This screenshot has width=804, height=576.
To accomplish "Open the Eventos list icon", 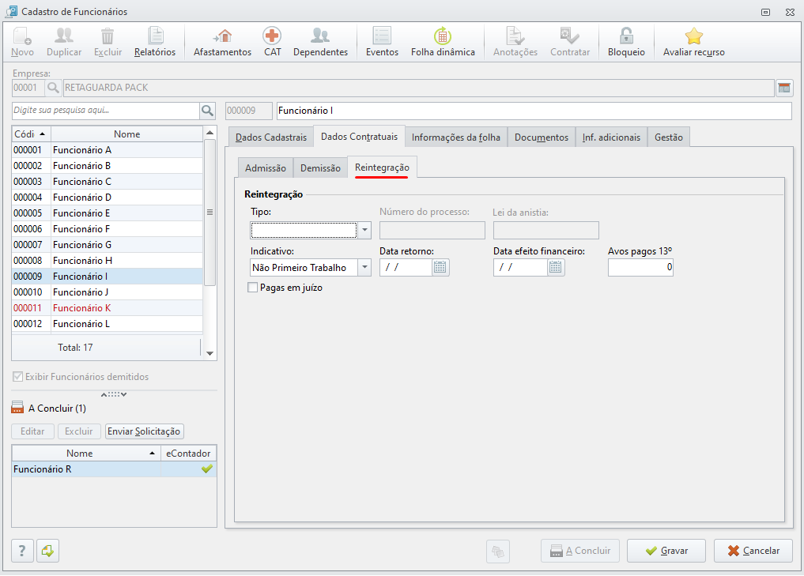I will coord(382,36).
